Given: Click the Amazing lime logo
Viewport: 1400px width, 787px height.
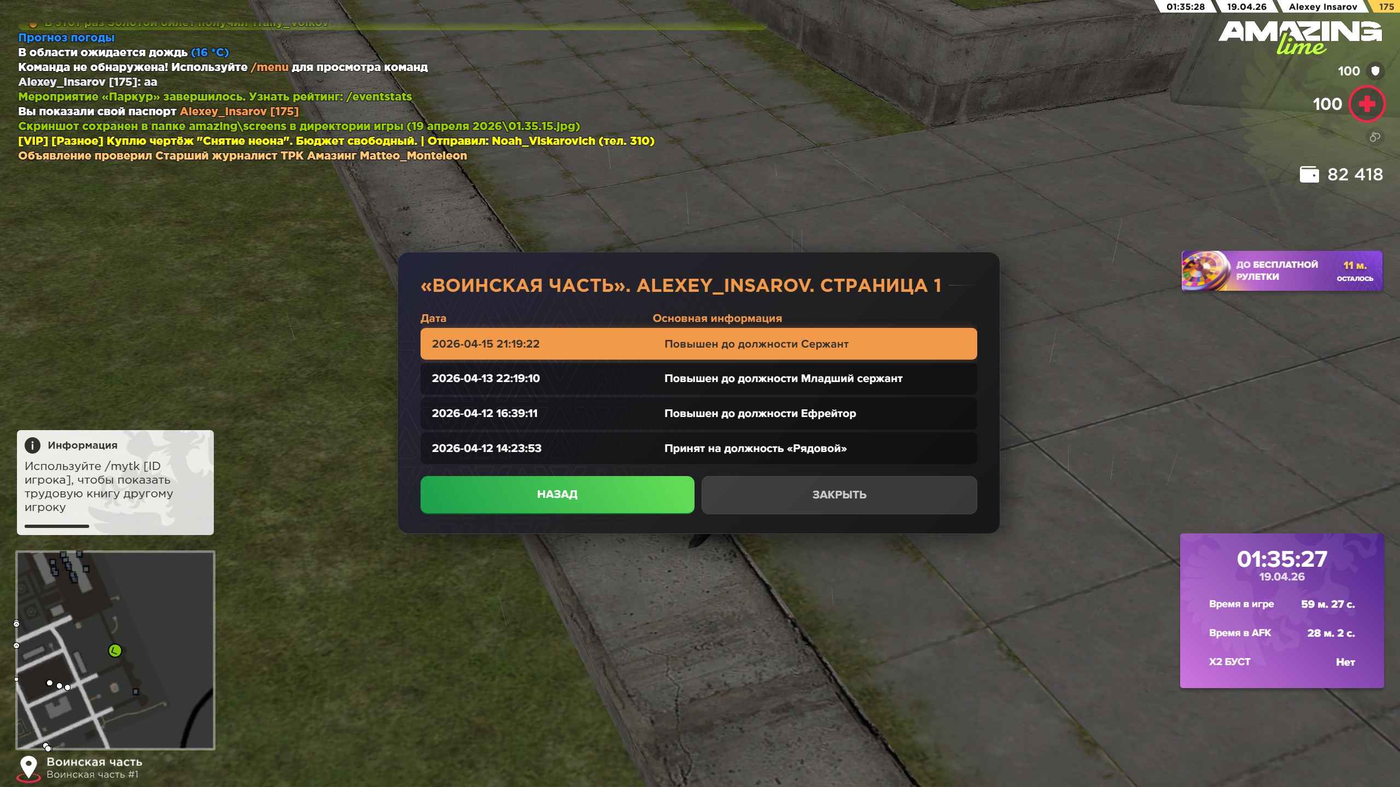Looking at the screenshot, I should (x=1300, y=37).
